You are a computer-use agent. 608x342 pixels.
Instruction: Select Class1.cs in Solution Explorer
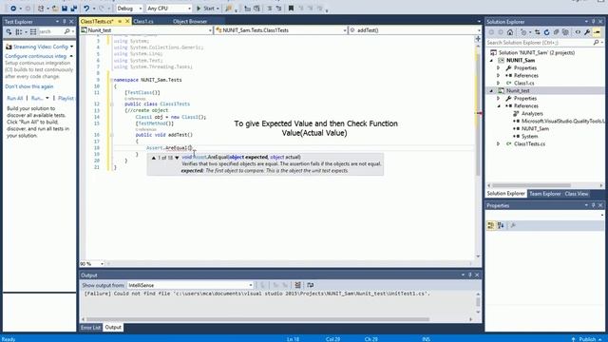[523, 83]
